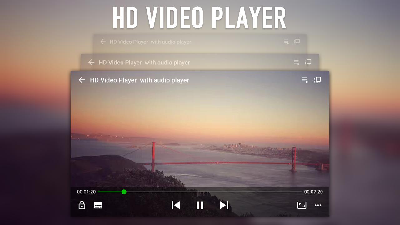Viewport: 400px width, 225px height.
Task: Open playlist queue in front player
Action: click(x=305, y=80)
